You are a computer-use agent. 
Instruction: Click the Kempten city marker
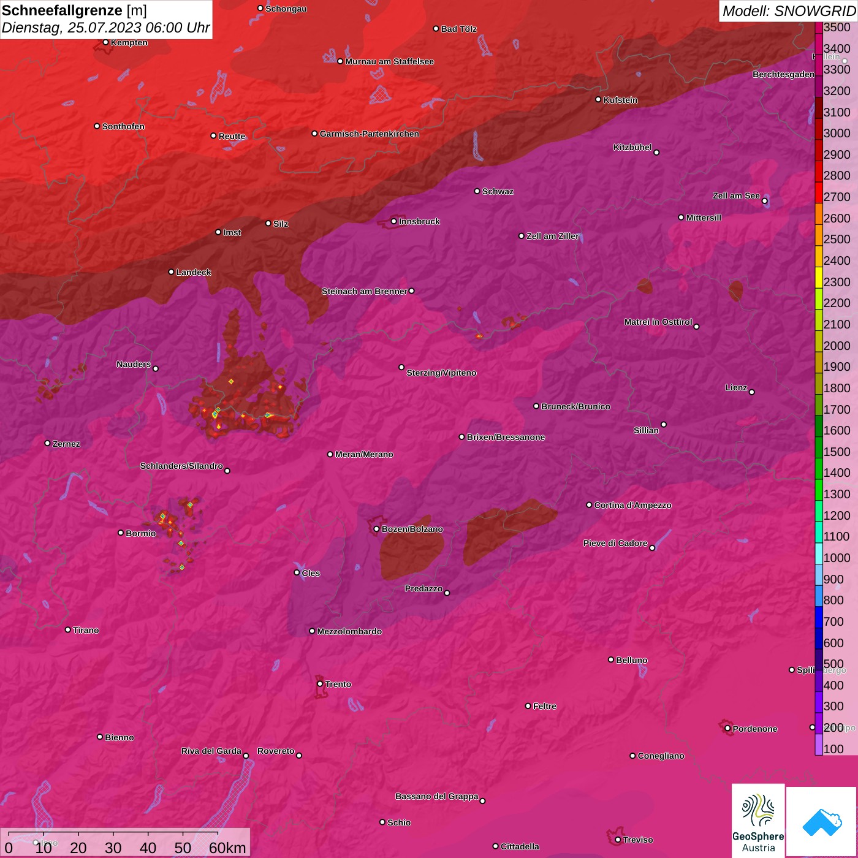[x=106, y=42]
